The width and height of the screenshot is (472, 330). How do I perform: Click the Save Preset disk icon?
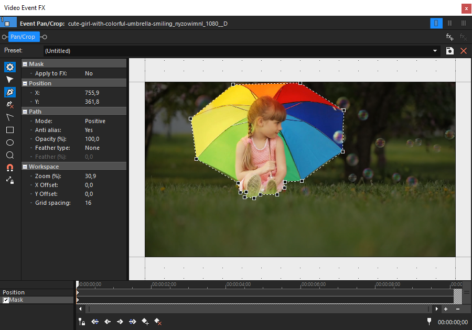[449, 51]
